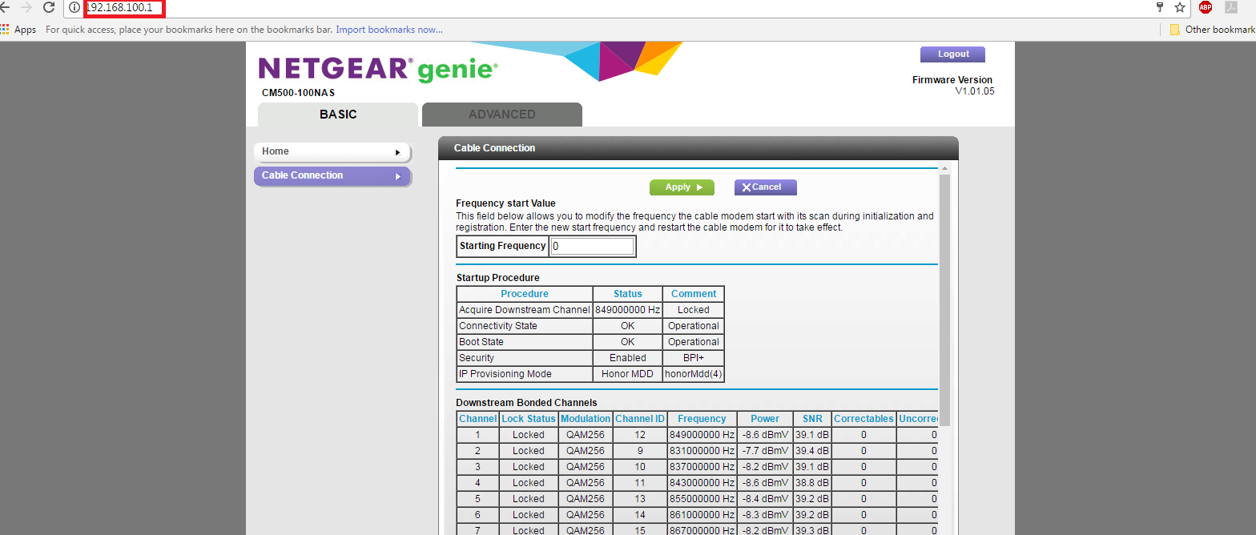Click the Security status value Enabled
Screen dimensions: 1256x535
click(628, 358)
